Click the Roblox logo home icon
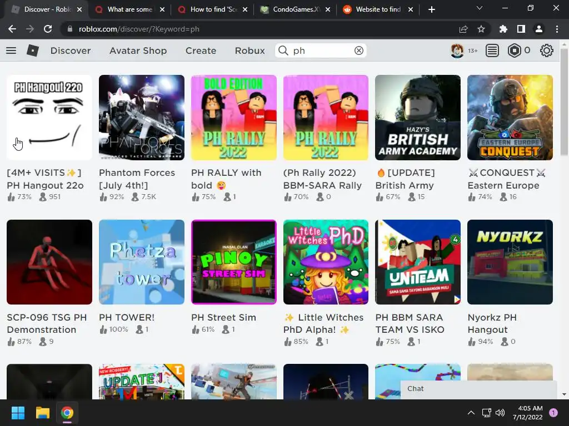 coord(33,50)
